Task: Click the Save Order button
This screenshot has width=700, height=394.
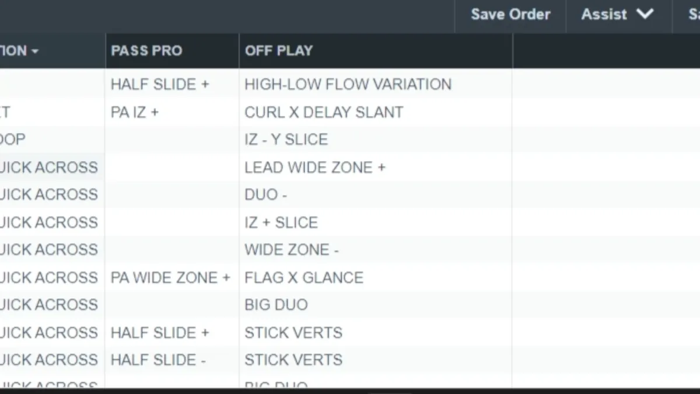Action: click(x=510, y=15)
